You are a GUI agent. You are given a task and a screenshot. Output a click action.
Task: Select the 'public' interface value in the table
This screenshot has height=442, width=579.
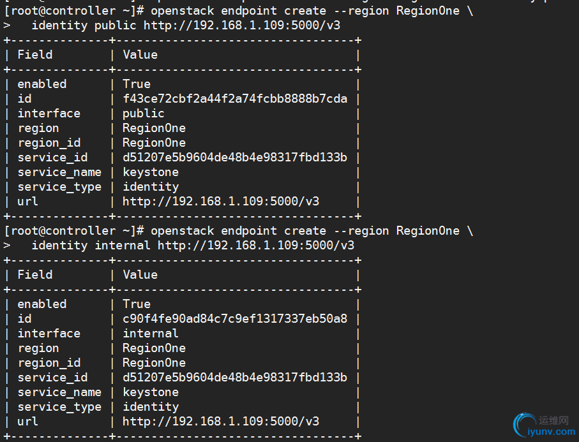(144, 114)
